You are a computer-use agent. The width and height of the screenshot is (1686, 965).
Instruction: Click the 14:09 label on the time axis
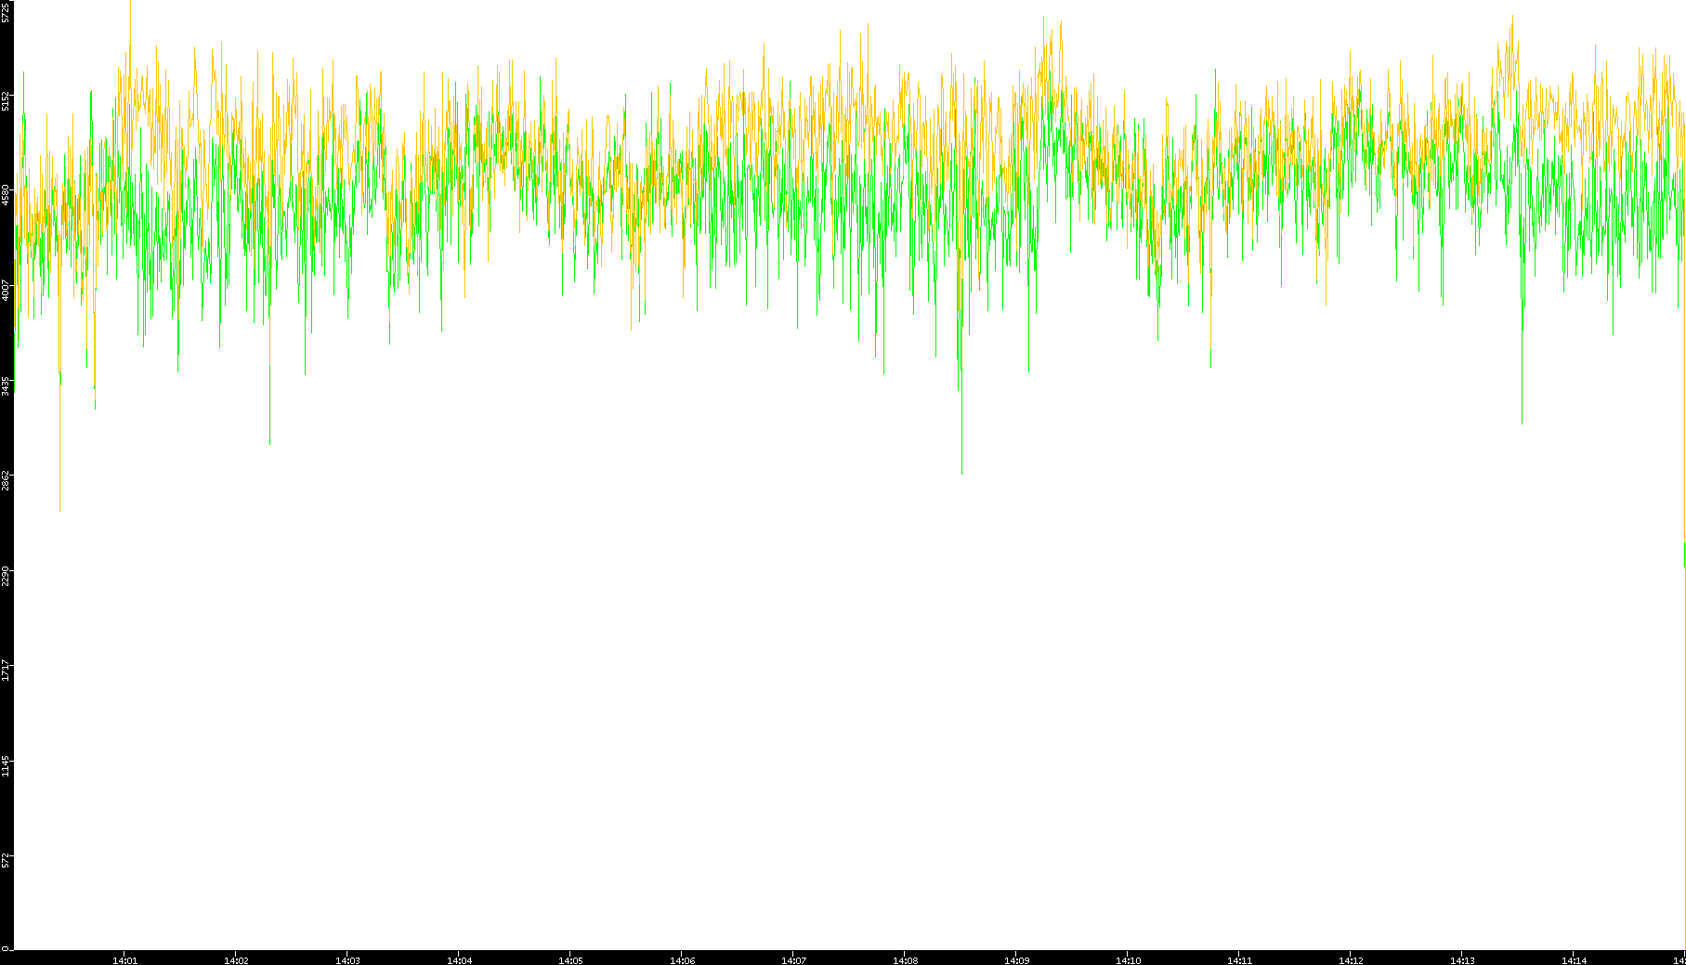[1016, 960]
